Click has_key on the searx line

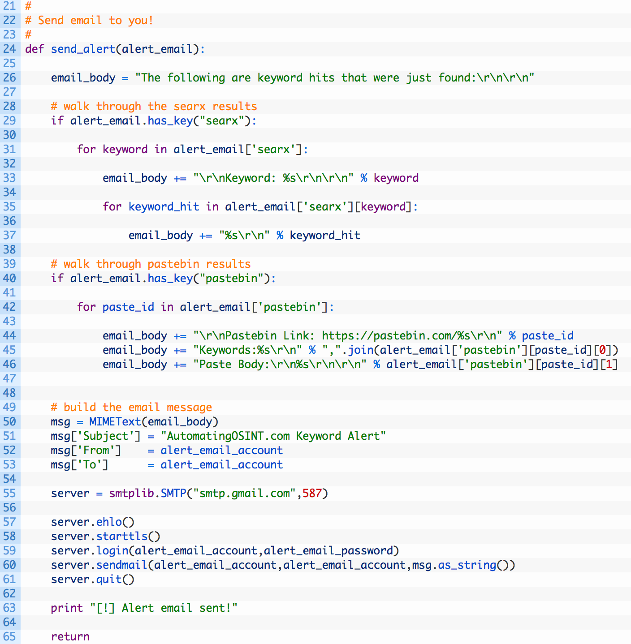pyautogui.click(x=170, y=120)
